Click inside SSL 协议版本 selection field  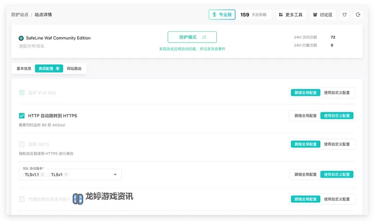tap(70, 175)
